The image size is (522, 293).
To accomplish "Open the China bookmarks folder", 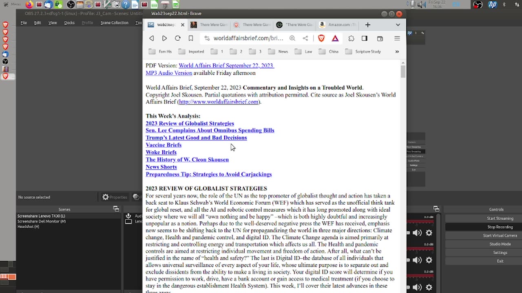I will click(329, 52).
